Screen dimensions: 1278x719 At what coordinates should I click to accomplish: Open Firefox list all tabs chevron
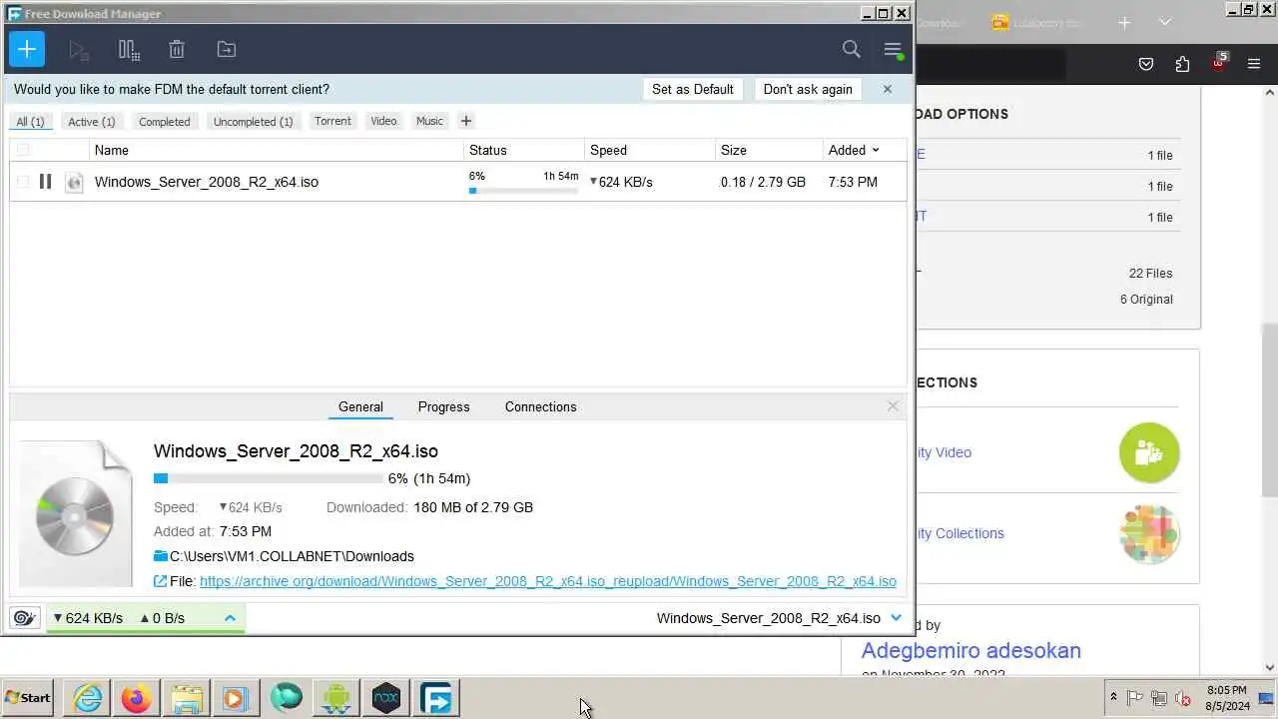(x=1164, y=22)
